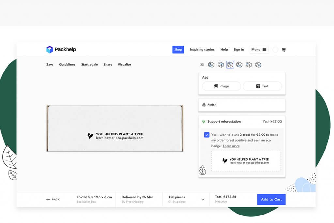Click the Add to Cart button
The image size is (334, 223).
[271, 199]
